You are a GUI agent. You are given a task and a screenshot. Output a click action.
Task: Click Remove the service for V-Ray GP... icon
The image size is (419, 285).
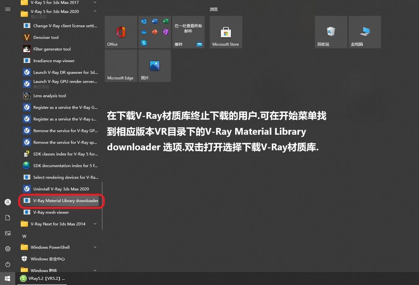27,131
